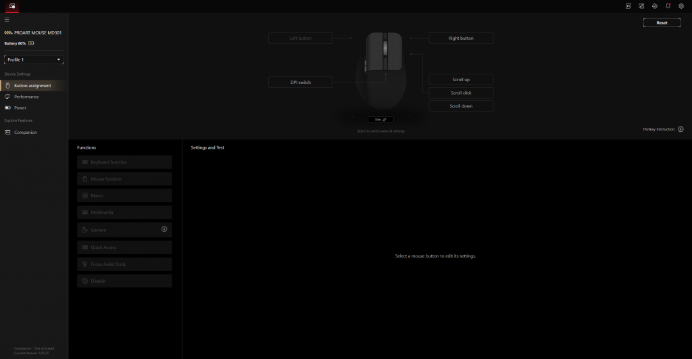Select the Quick Access function

pos(124,247)
